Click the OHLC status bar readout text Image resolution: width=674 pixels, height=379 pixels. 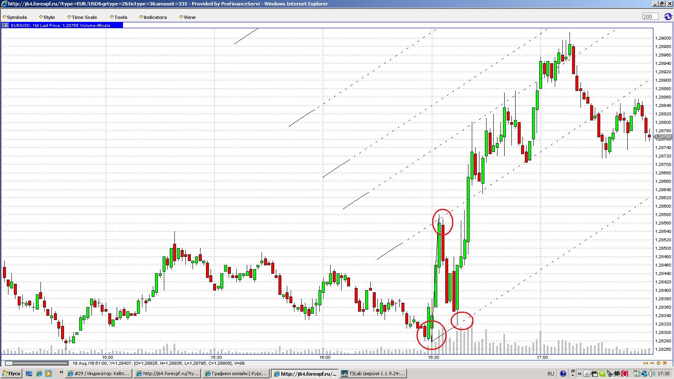tap(158, 363)
